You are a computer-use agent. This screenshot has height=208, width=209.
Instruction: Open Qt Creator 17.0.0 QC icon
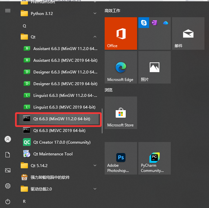(x=27, y=142)
